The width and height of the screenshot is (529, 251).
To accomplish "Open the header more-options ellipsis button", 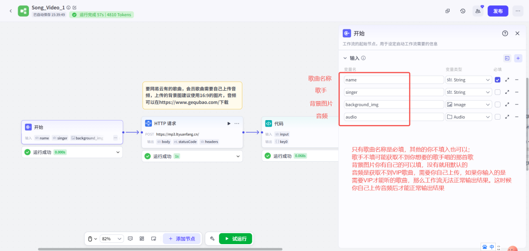I will click(518, 11).
